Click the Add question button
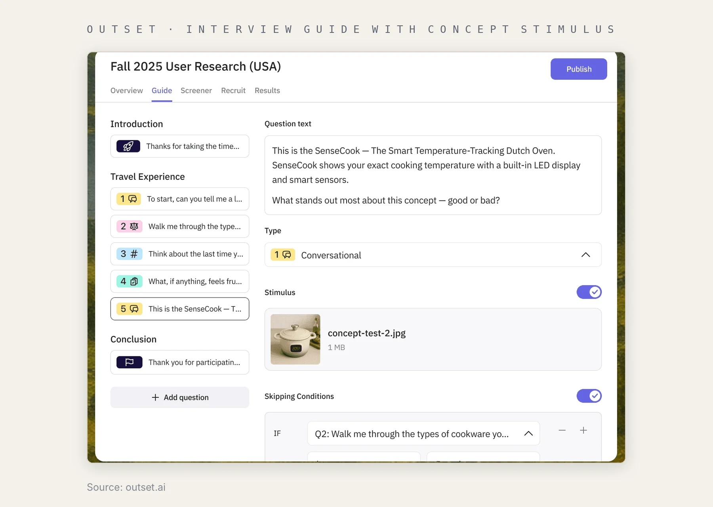Image resolution: width=713 pixels, height=507 pixels. [x=180, y=397]
